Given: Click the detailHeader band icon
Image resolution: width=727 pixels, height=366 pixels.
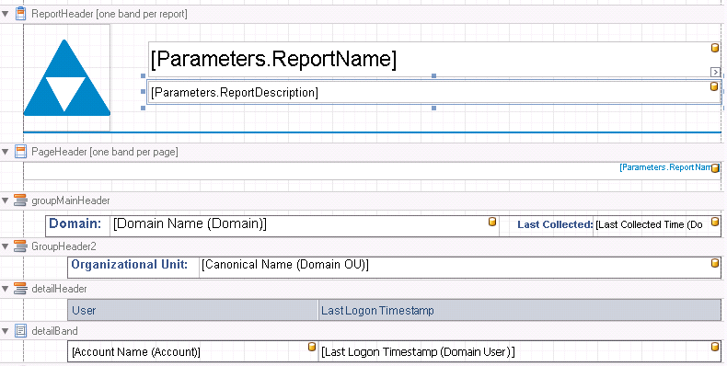Looking at the screenshot, I should (20, 289).
